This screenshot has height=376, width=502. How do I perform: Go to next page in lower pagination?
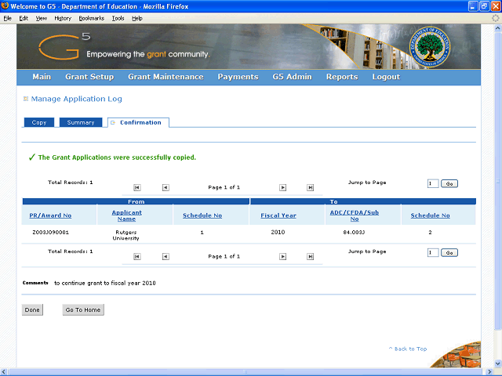(282, 256)
